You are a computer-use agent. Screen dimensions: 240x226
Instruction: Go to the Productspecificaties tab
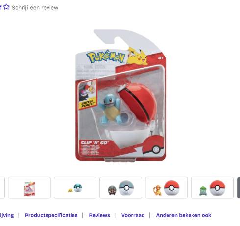click(51, 215)
